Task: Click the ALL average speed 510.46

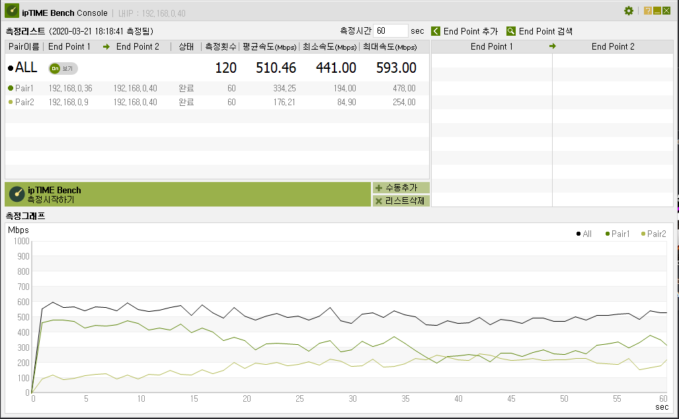Action: (276, 68)
